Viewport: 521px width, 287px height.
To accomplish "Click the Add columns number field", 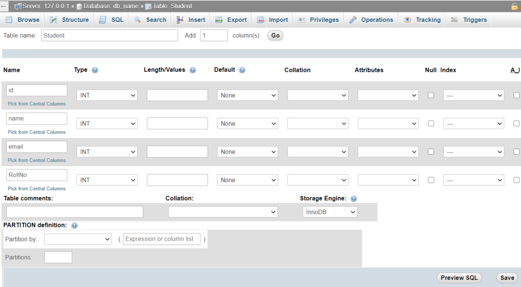I will tap(214, 36).
